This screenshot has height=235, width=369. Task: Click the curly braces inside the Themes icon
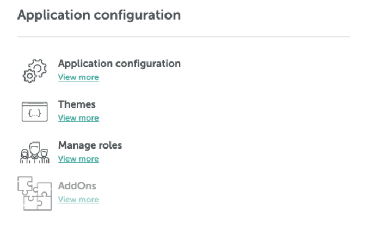[35, 114]
